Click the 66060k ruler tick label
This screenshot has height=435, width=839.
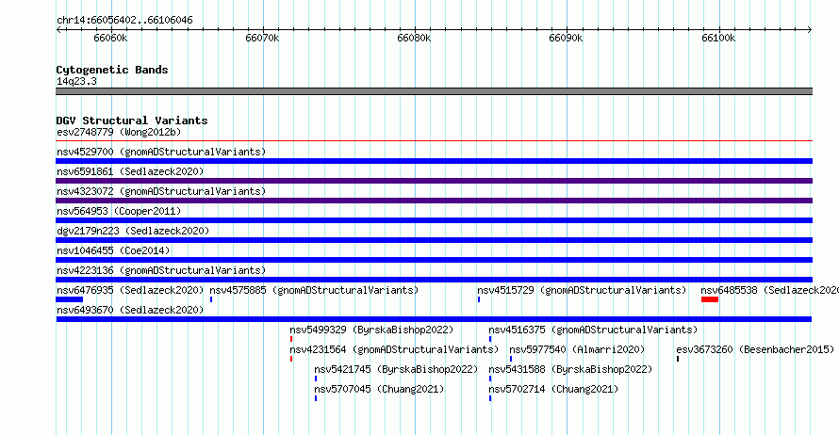tap(110, 38)
